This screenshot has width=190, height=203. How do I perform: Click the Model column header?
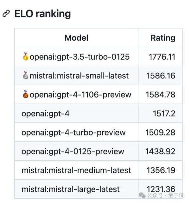click(76, 38)
